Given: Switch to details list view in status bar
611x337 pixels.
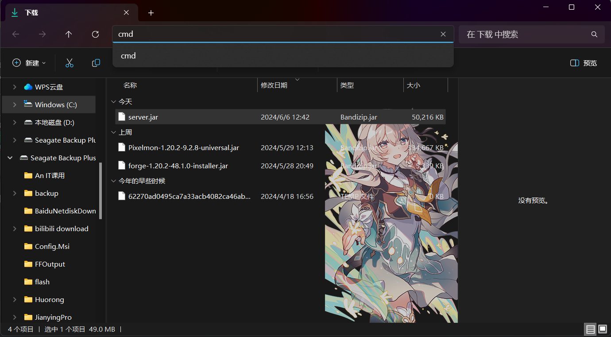Looking at the screenshot, I should [x=590, y=329].
